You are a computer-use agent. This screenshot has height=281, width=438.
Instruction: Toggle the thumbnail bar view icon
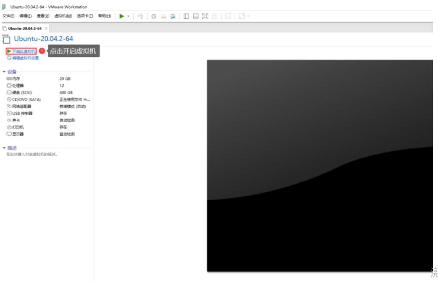pos(196,16)
